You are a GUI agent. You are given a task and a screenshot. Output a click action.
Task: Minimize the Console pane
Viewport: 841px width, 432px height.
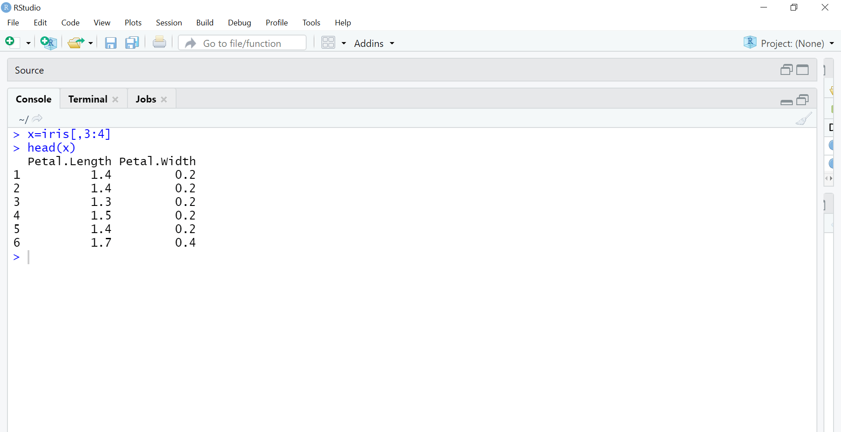[x=787, y=102]
